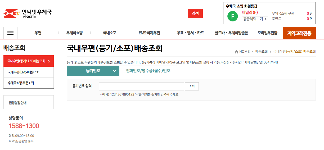This screenshot has height=150, width=324.
Task: Switch to the 전화번호/영수증(접수)번호 tab
Action: pyautogui.click(x=148, y=71)
